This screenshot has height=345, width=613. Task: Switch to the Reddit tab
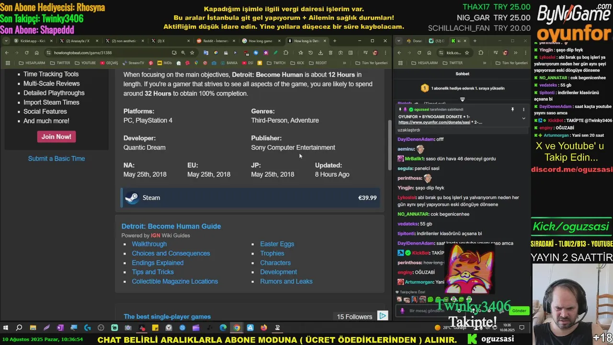(x=215, y=41)
